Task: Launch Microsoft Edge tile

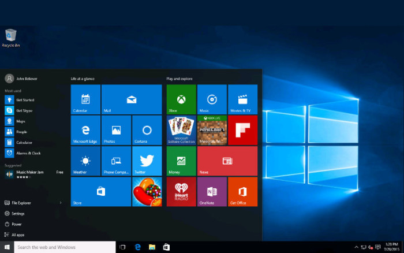Action: pos(85,130)
